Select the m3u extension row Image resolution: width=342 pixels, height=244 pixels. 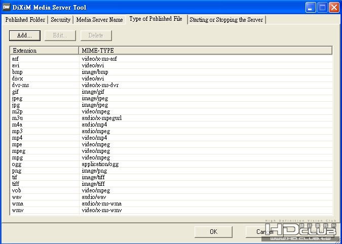pyautogui.click(x=171, y=118)
